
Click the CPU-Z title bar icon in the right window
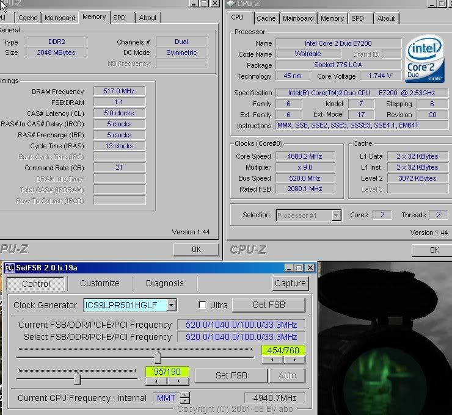click(231, 3)
